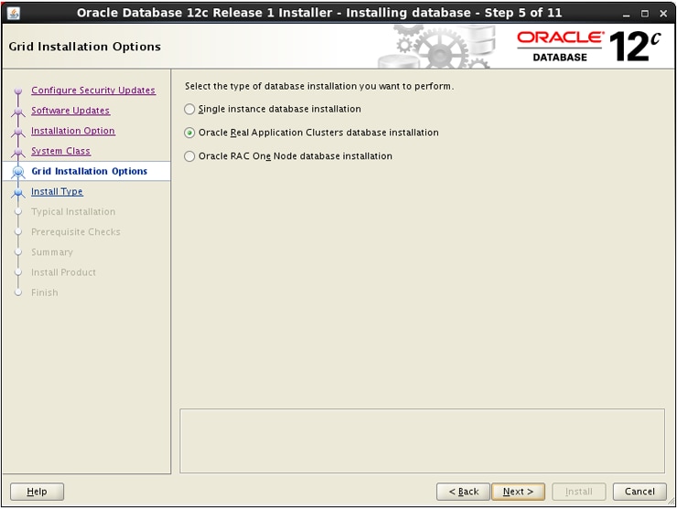This screenshot has width=677, height=509.
Task: Proceed with the Next button
Action: (518, 492)
